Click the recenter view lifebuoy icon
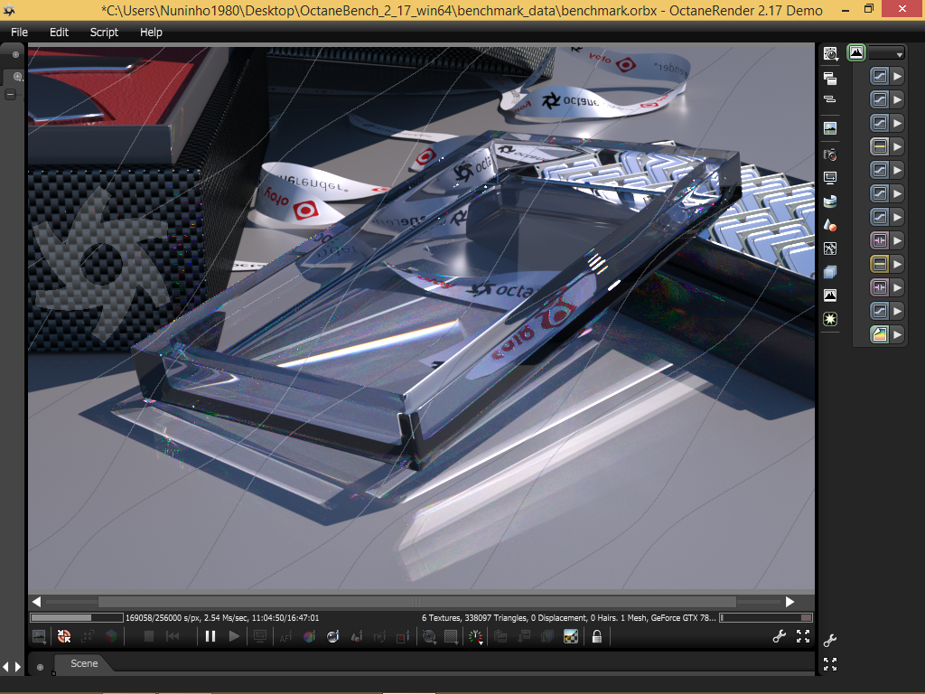 point(64,636)
